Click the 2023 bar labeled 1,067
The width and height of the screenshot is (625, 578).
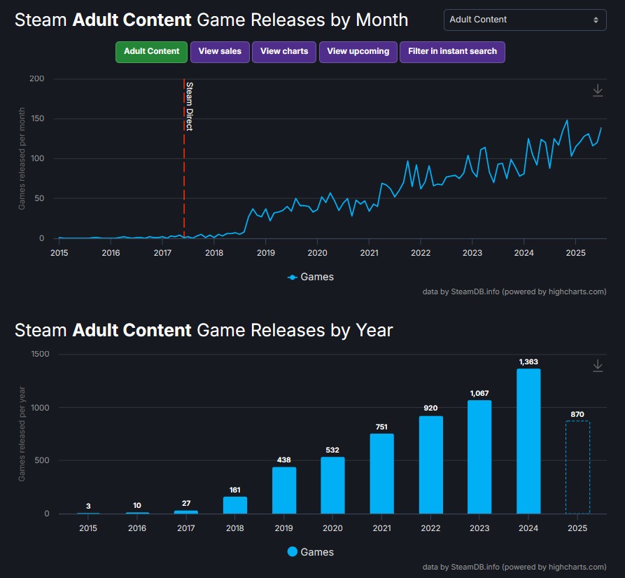479,457
